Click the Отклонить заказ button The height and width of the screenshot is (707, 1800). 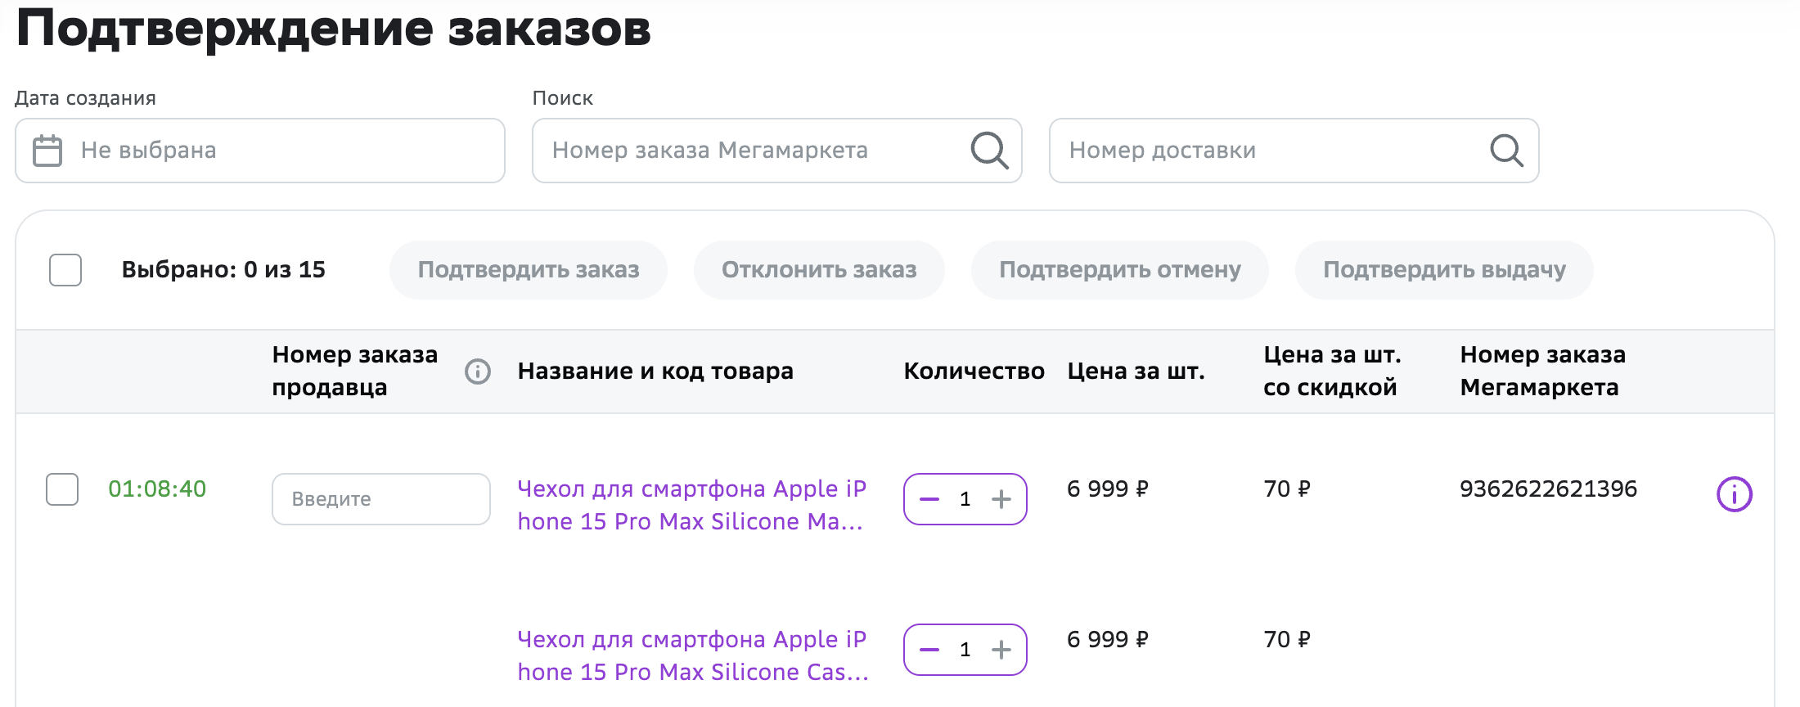pos(819,270)
